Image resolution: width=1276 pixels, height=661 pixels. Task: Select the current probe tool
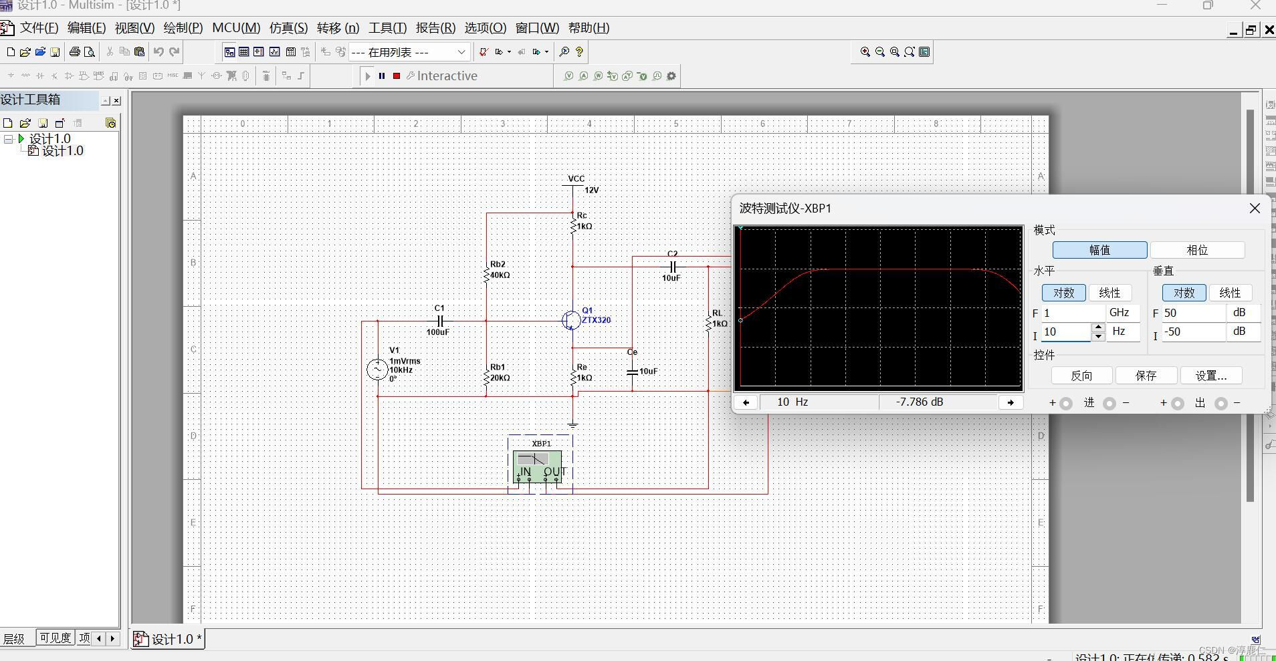click(583, 76)
